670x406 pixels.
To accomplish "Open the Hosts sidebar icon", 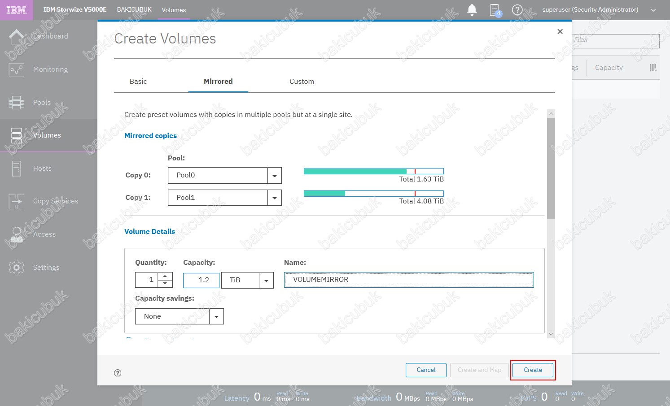I will 17,168.
